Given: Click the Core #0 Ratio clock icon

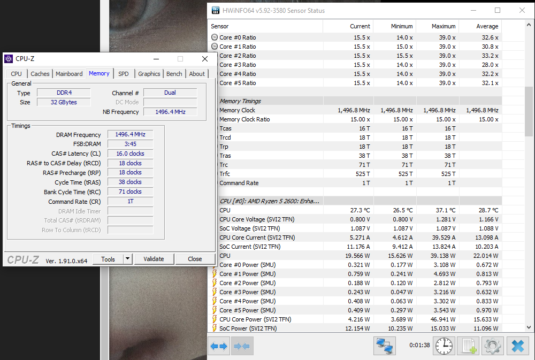Looking at the screenshot, I should 215,37.
